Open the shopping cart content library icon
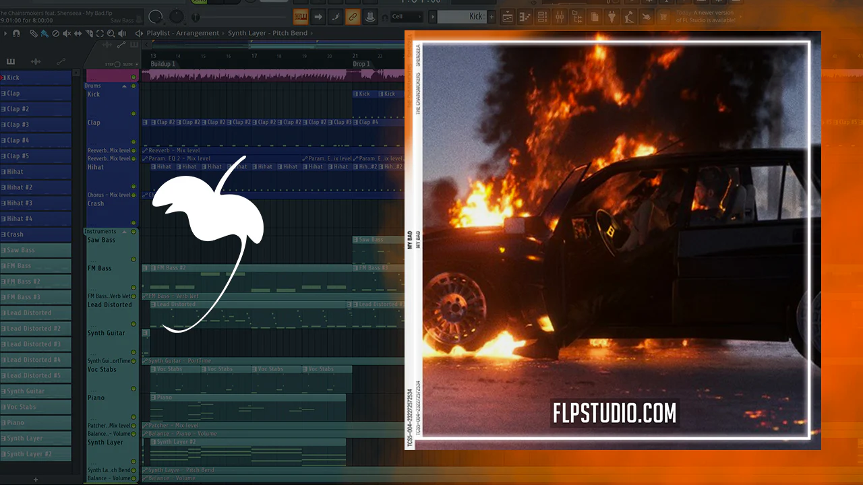 coord(663,16)
